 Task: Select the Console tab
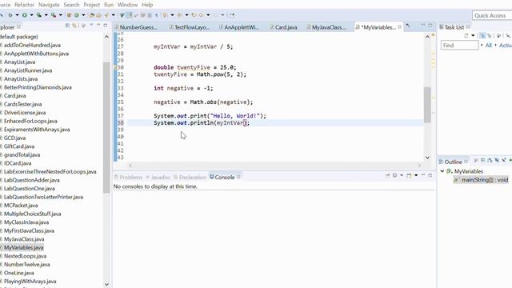(225, 177)
